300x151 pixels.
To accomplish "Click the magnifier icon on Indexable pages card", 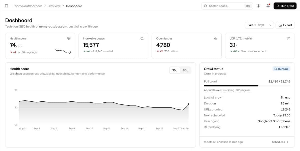I will pos(142,39).
